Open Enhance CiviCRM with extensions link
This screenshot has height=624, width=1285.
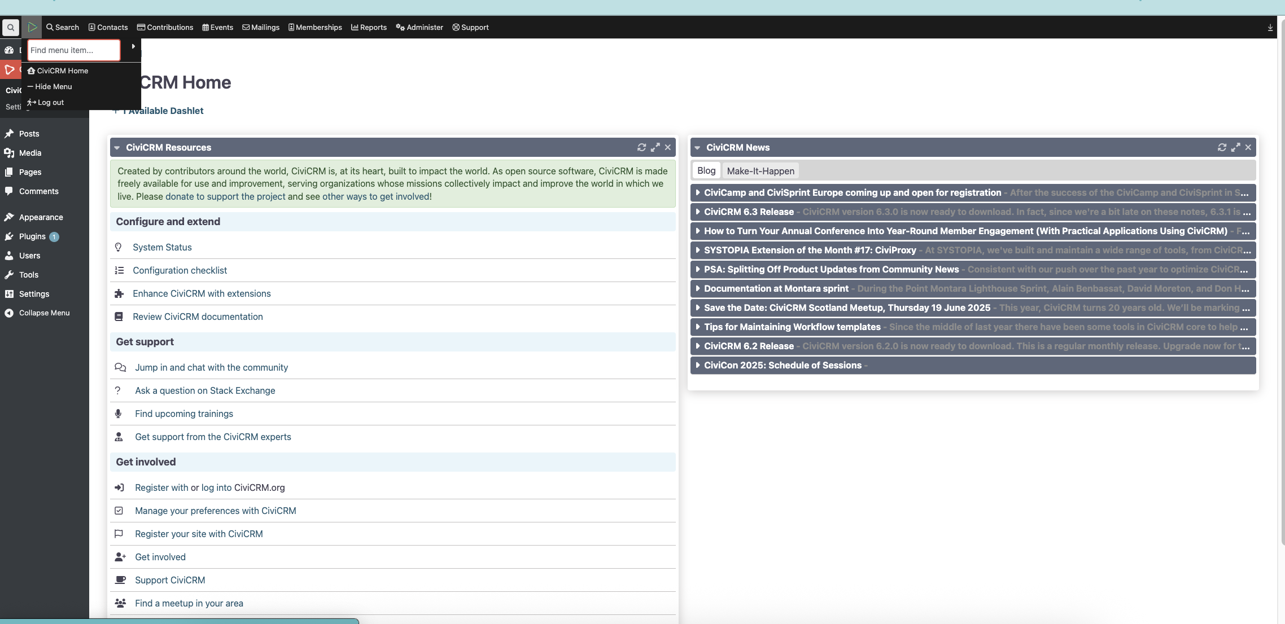tap(202, 293)
